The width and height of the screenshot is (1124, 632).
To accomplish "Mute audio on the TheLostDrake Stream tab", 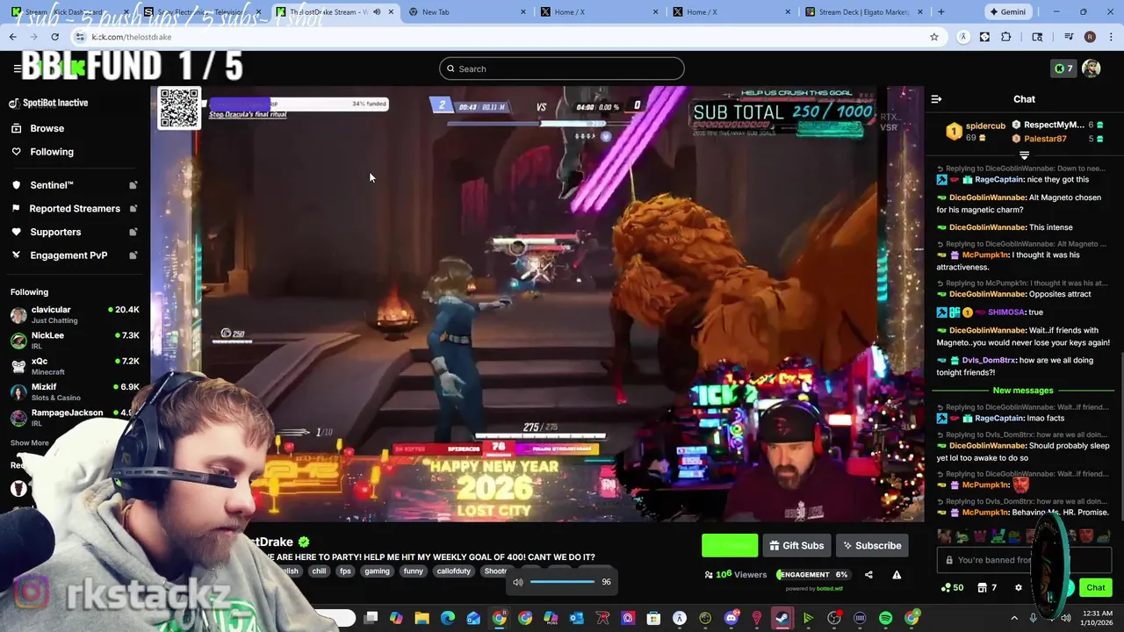I will click(x=377, y=11).
